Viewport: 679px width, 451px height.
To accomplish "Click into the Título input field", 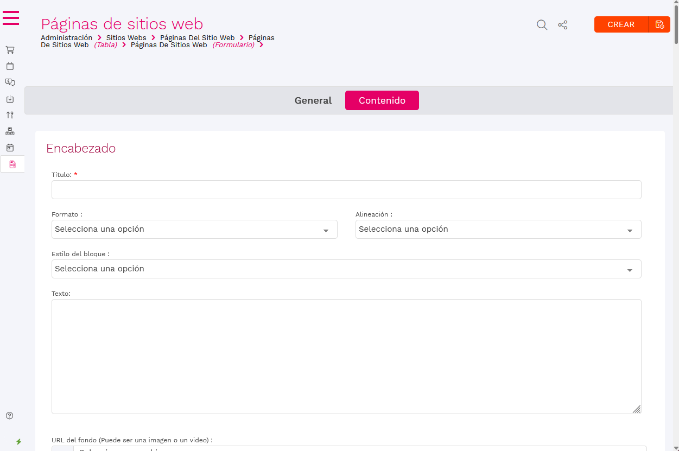I will click(x=346, y=190).
